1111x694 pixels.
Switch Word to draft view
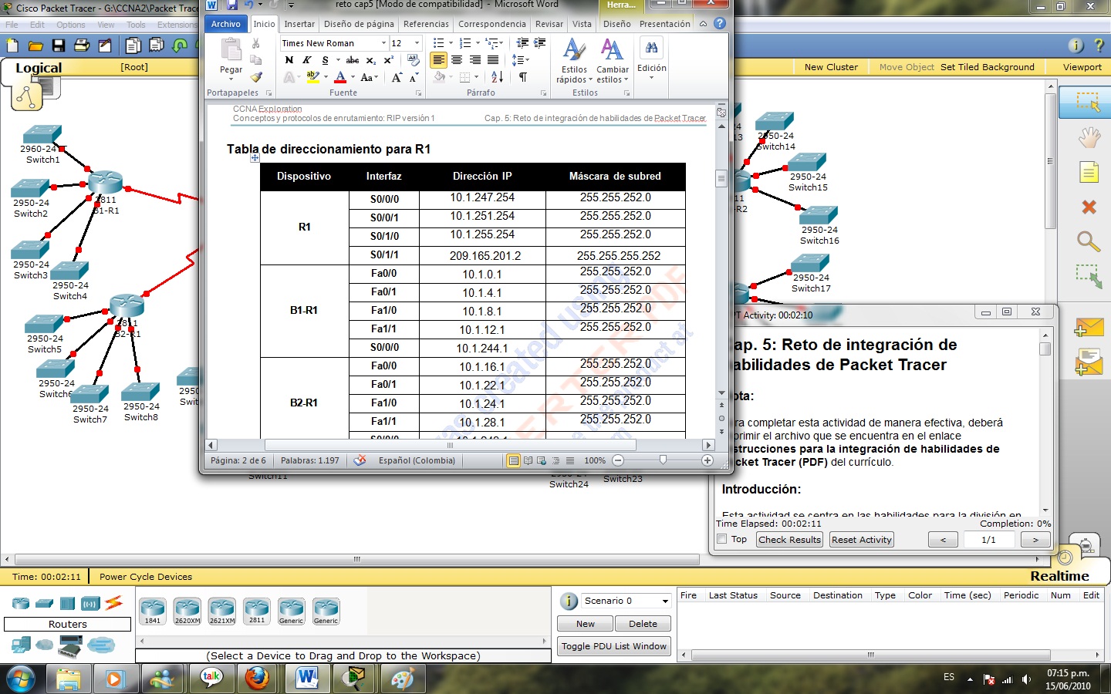coord(570,460)
